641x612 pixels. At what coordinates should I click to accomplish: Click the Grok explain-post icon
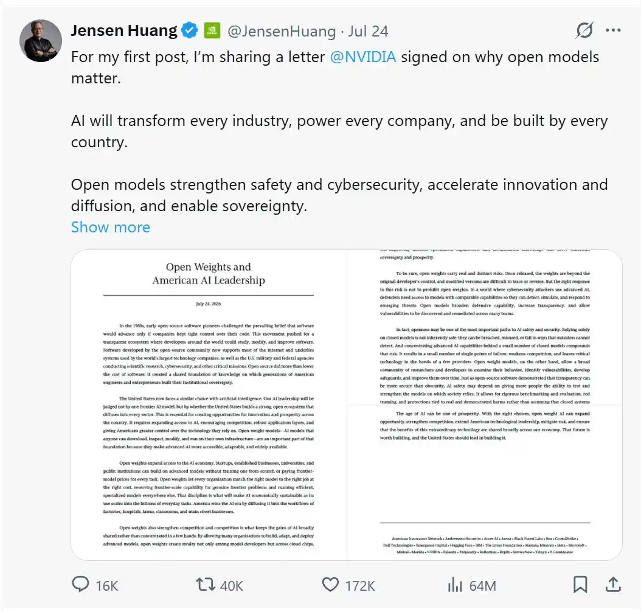tap(584, 30)
